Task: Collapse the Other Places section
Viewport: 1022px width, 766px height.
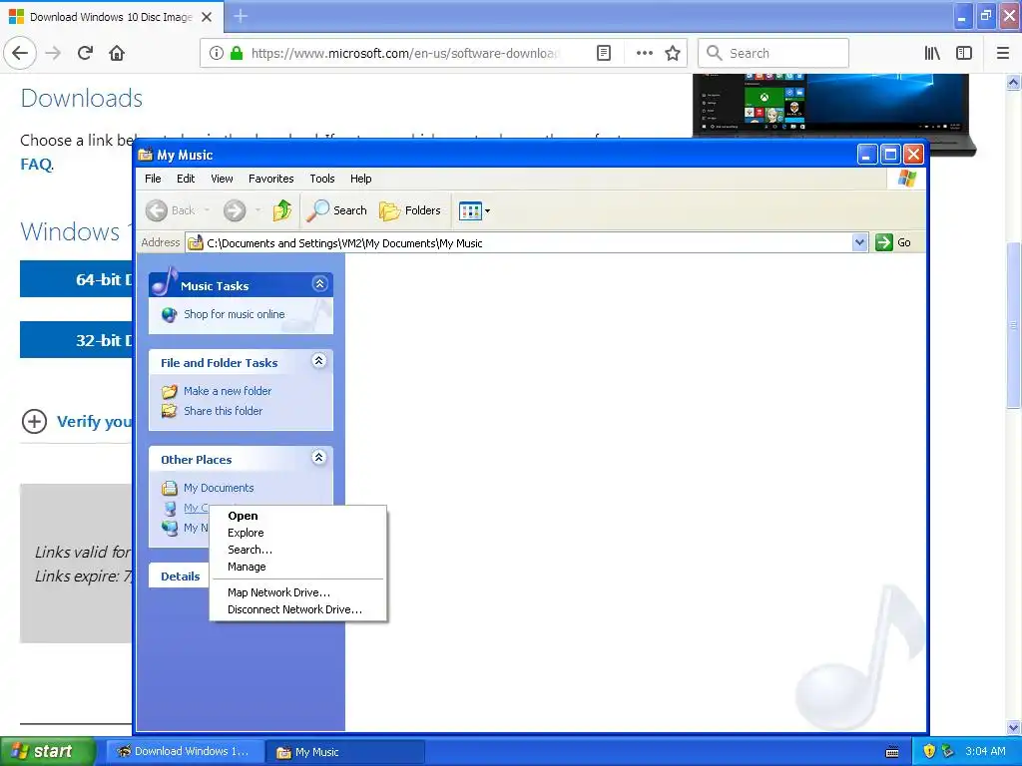Action: (x=318, y=457)
